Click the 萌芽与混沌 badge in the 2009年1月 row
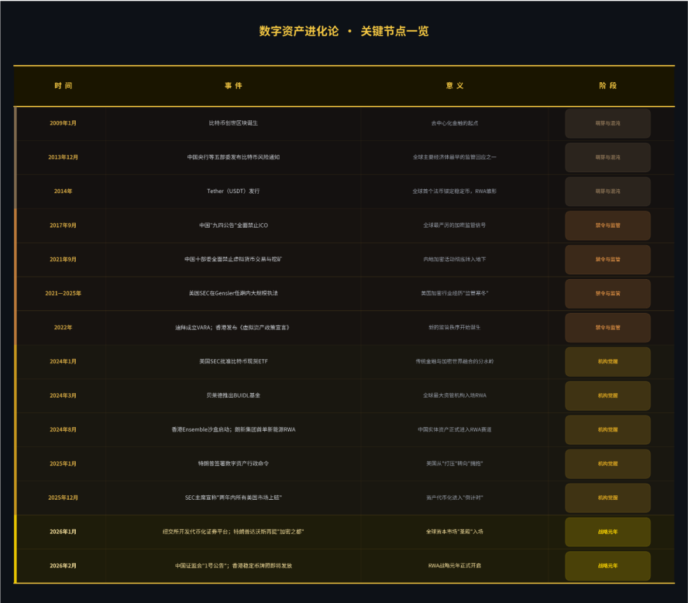Viewport: 688px width, 603px height. (608, 123)
